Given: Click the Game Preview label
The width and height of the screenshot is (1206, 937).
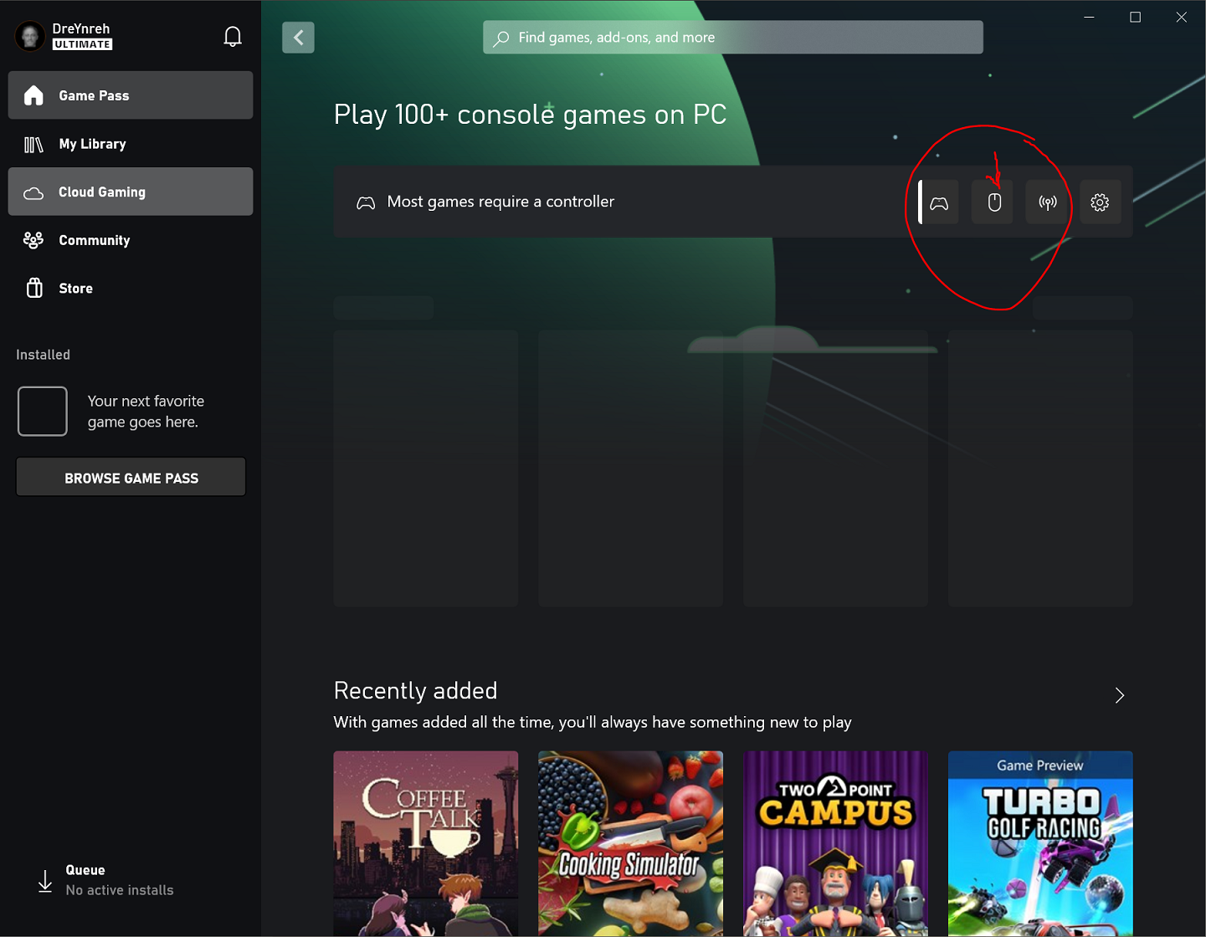Looking at the screenshot, I should (1040, 765).
